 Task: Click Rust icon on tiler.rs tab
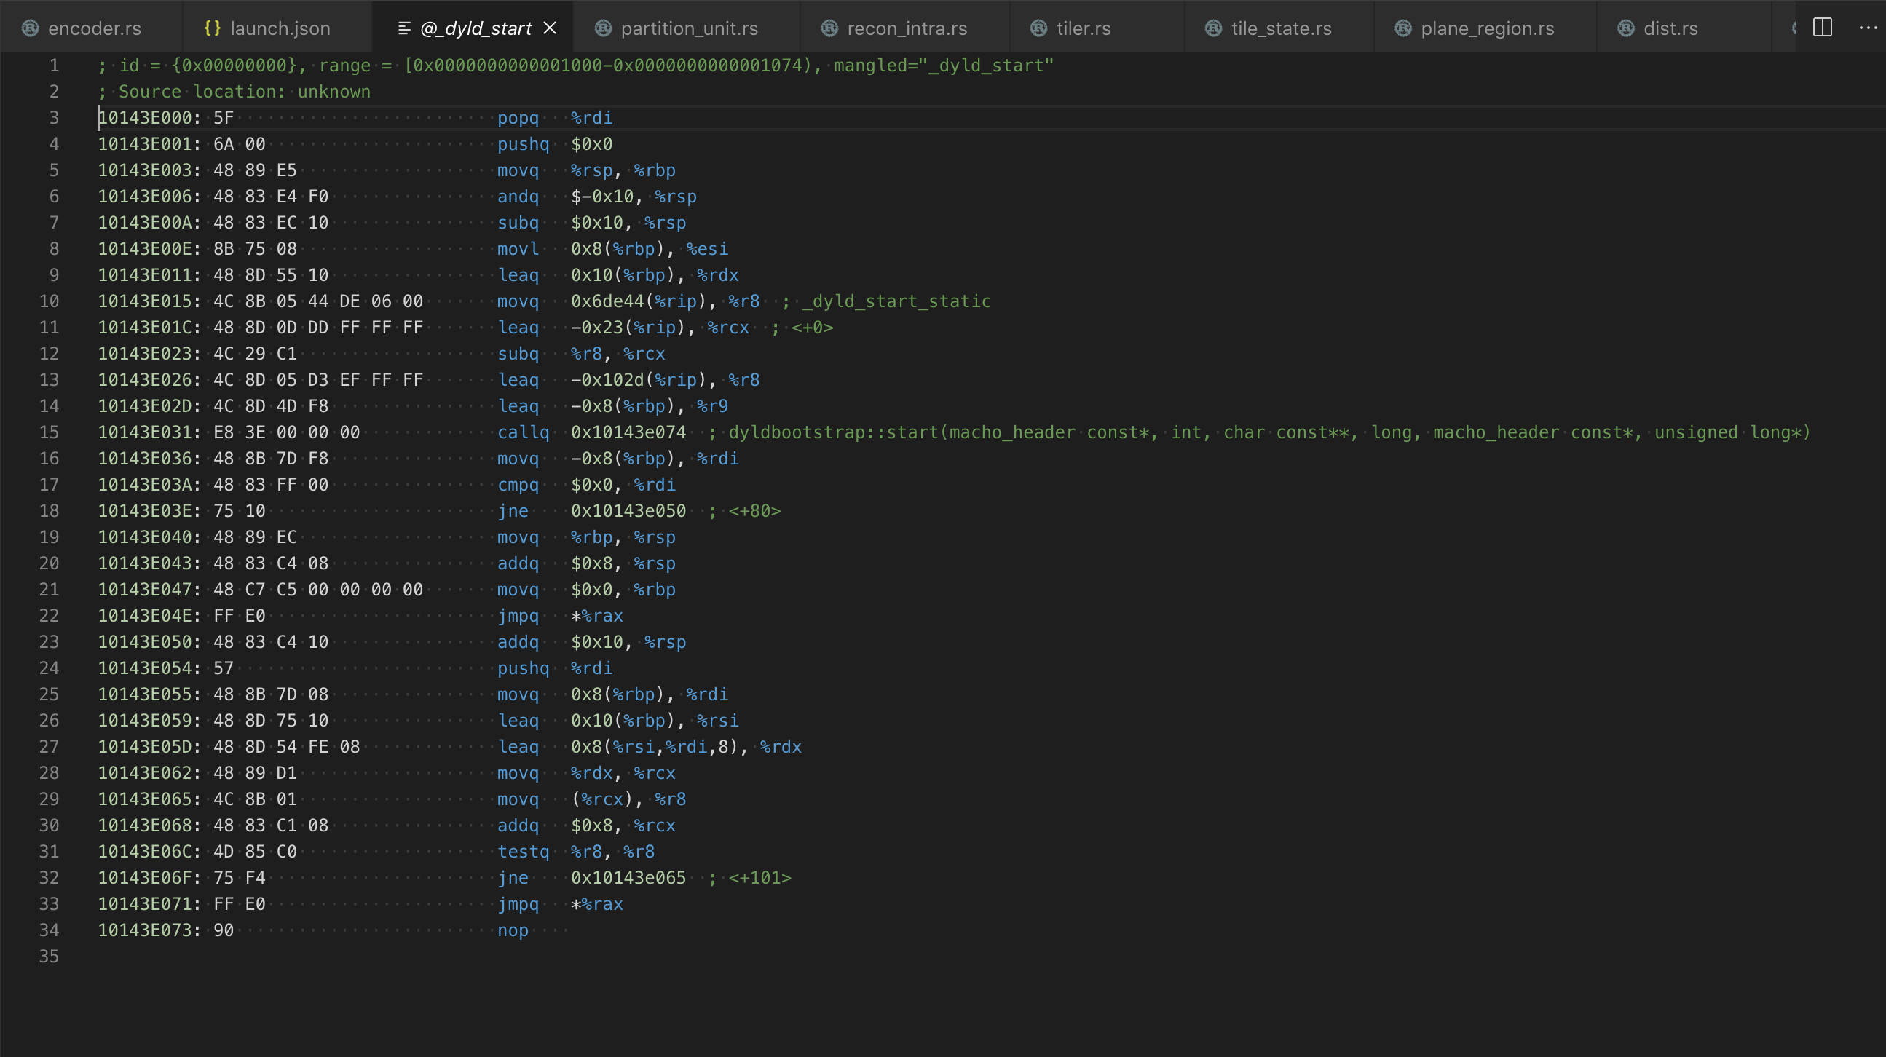pyautogui.click(x=1038, y=28)
